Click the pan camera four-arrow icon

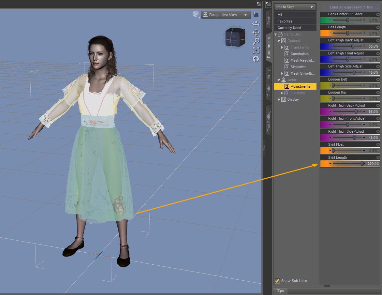(256, 32)
